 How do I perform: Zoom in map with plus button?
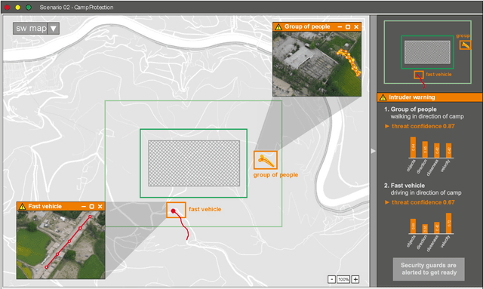[355, 279]
